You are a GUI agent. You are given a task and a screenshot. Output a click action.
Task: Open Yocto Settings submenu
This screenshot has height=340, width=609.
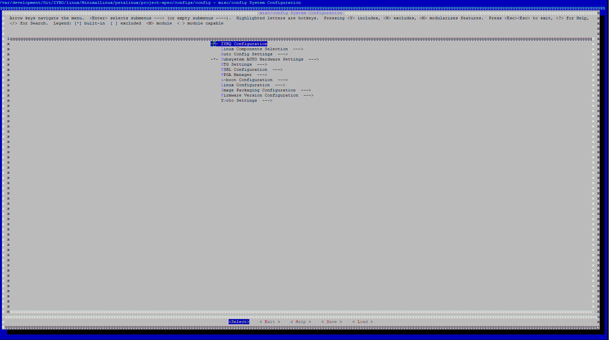(x=247, y=100)
